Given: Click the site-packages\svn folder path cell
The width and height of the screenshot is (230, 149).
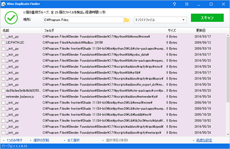Looking at the screenshot, I should [x=104, y=91].
